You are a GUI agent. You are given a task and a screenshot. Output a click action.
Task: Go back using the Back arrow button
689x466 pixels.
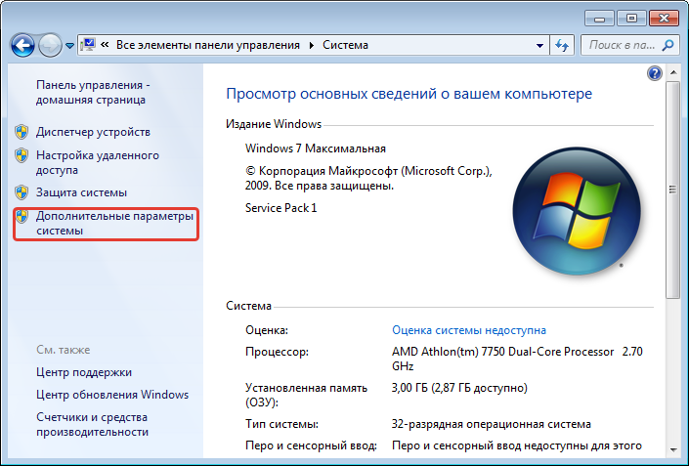pyautogui.click(x=22, y=45)
